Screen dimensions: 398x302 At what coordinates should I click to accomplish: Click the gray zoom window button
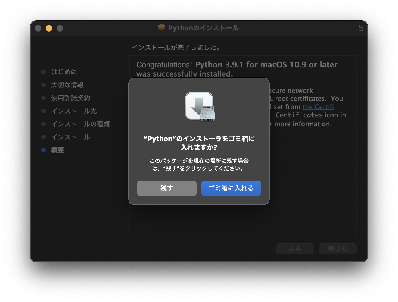[60, 28]
